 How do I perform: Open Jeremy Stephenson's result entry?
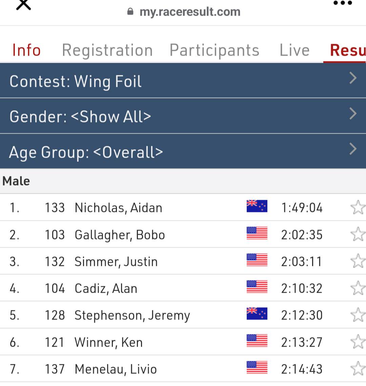click(132, 315)
